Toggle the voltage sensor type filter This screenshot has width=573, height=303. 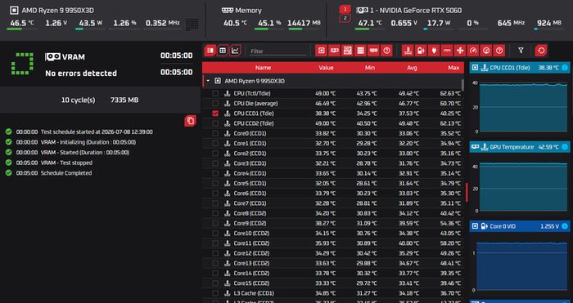(x=421, y=51)
